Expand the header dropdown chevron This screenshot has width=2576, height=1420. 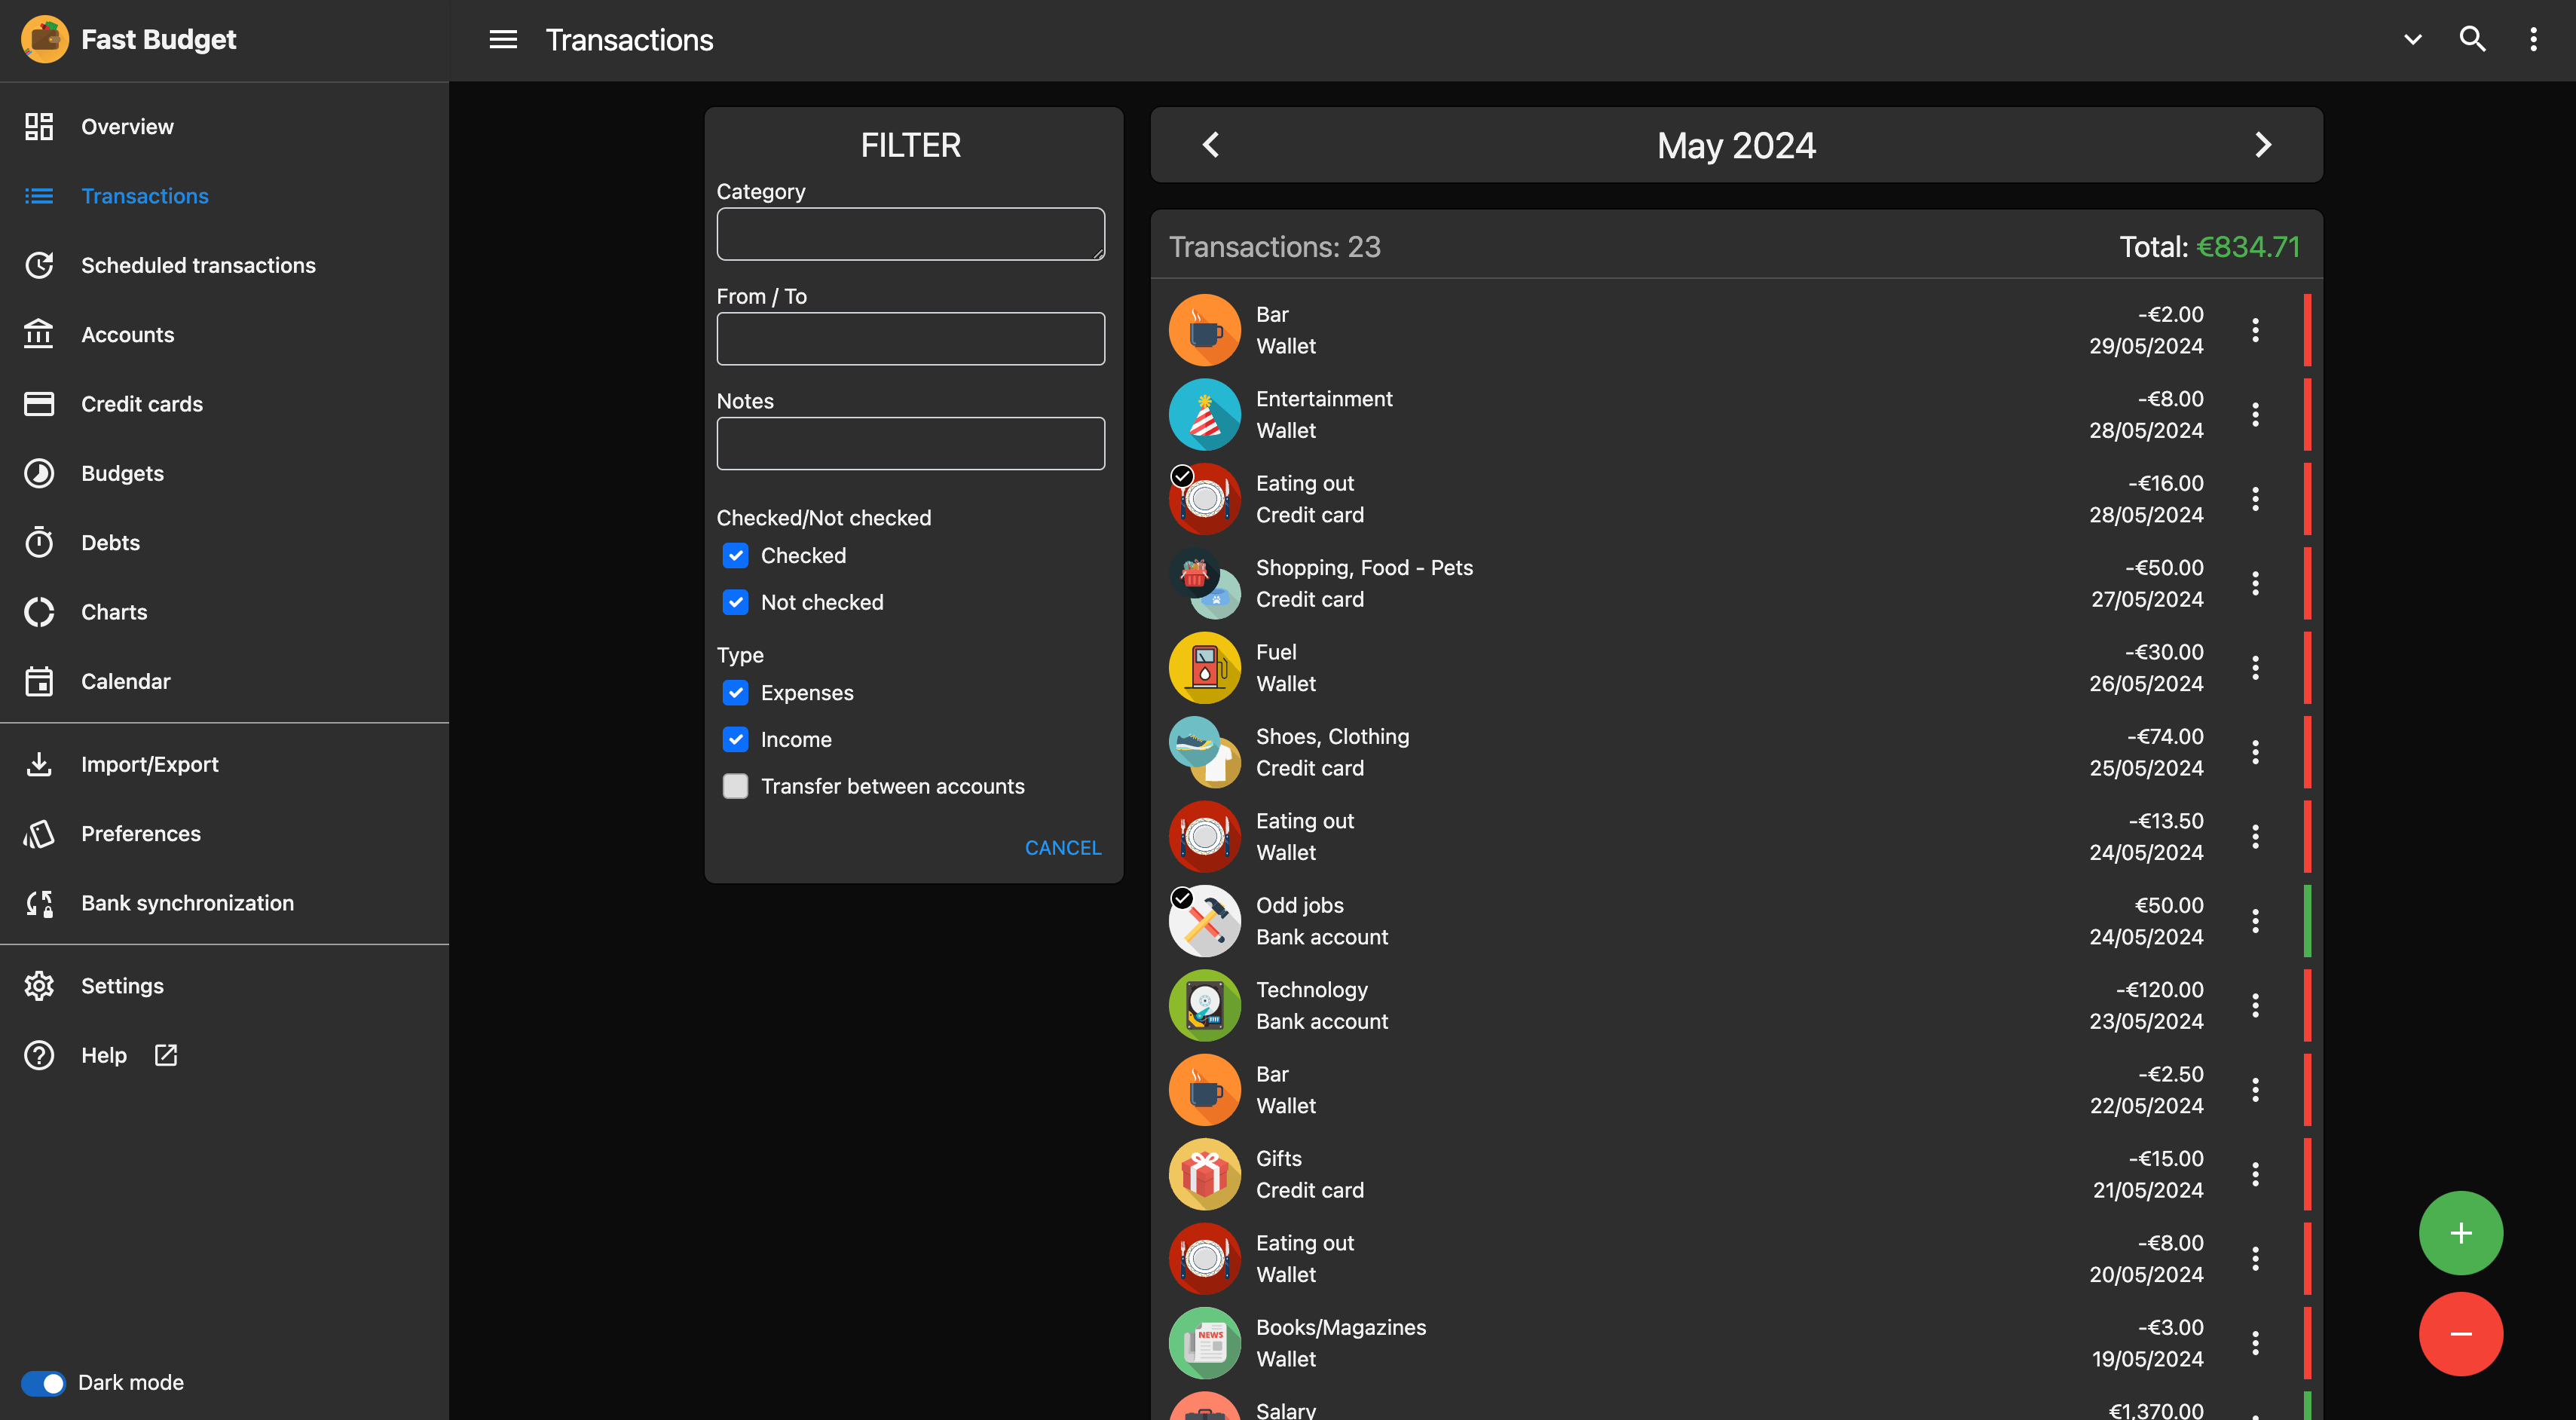click(2412, 40)
